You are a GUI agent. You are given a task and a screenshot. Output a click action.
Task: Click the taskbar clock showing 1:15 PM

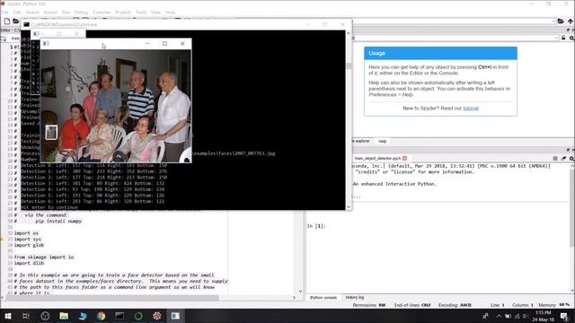543,316
